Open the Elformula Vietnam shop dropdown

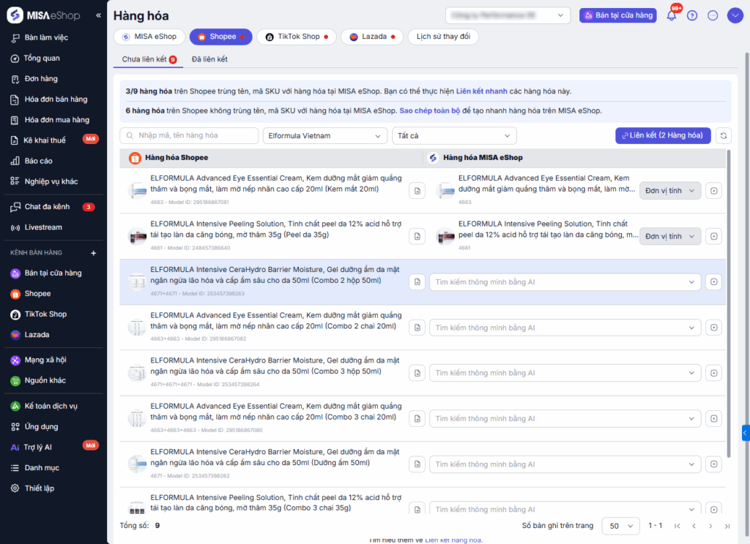point(324,136)
